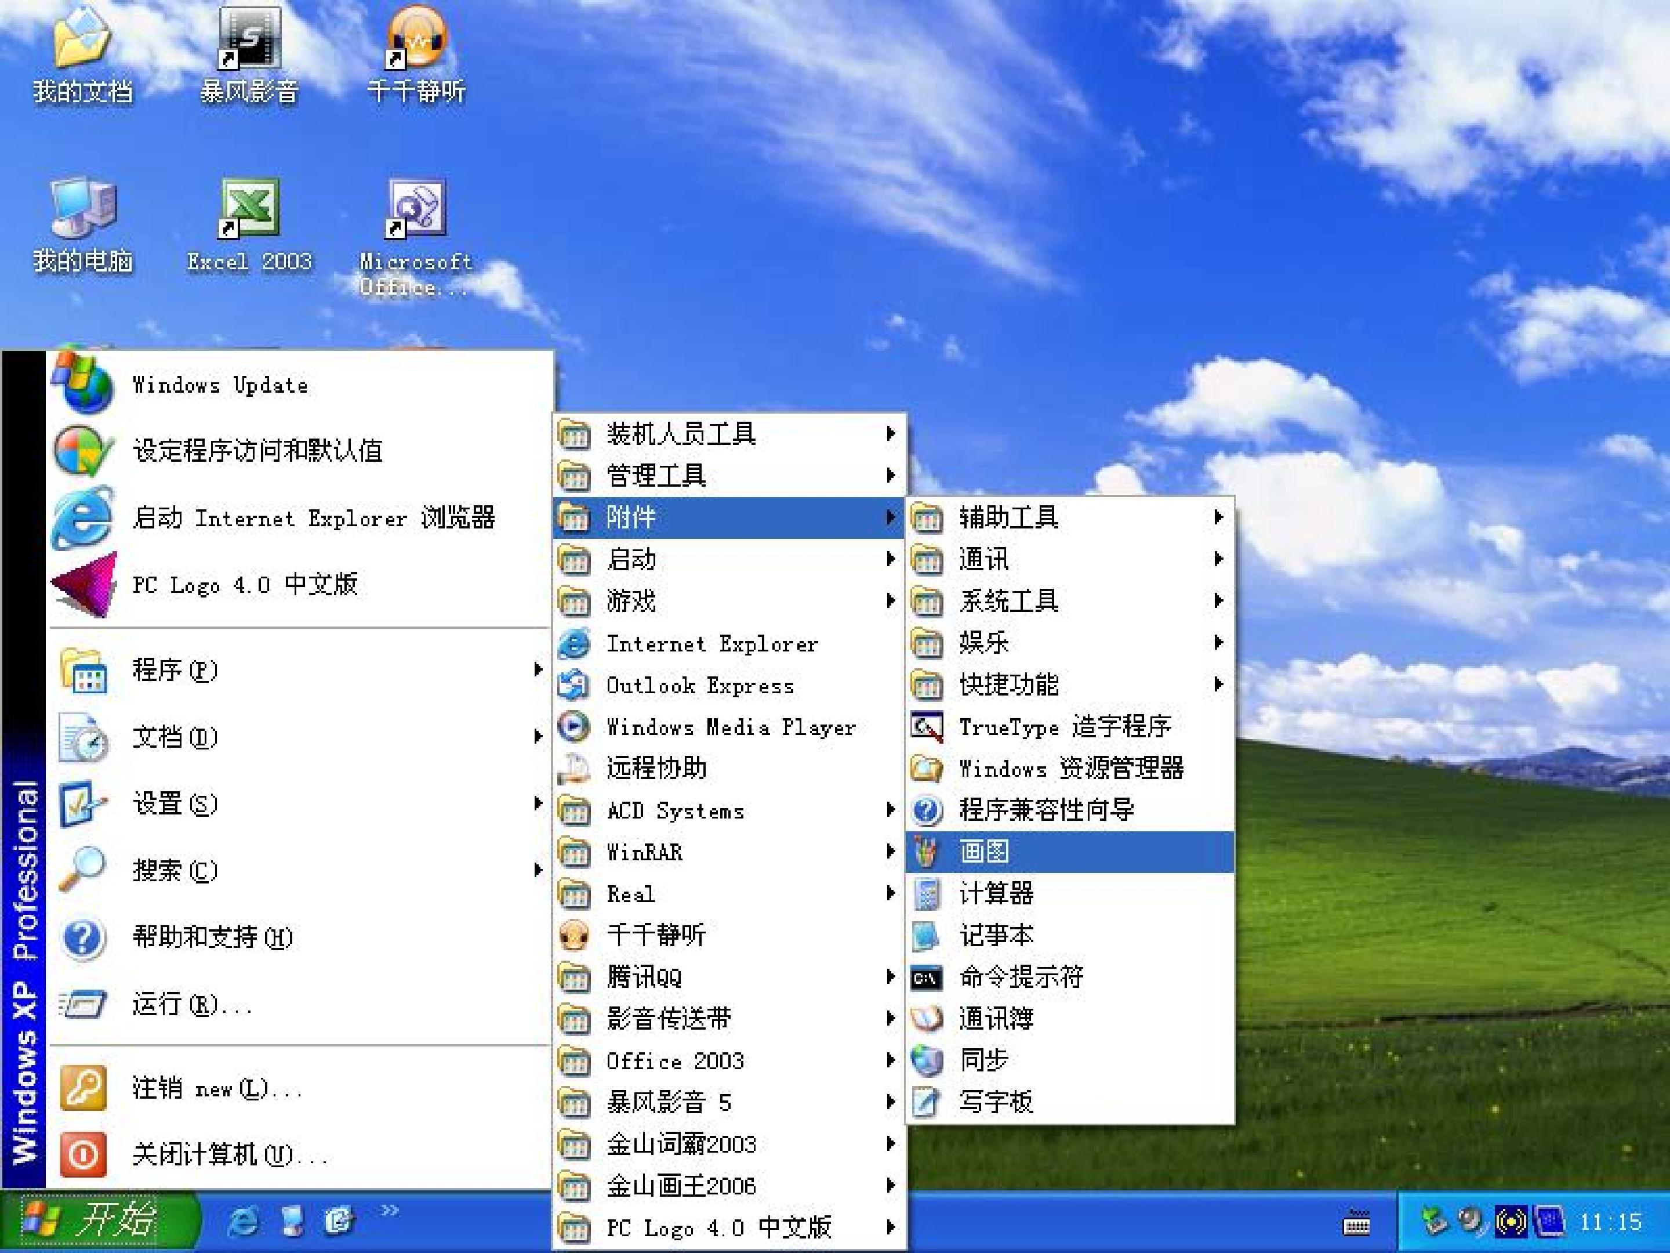Launch Internet Explorer from the programs list
The width and height of the screenshot is (1670, 1253).
[729, 643]
